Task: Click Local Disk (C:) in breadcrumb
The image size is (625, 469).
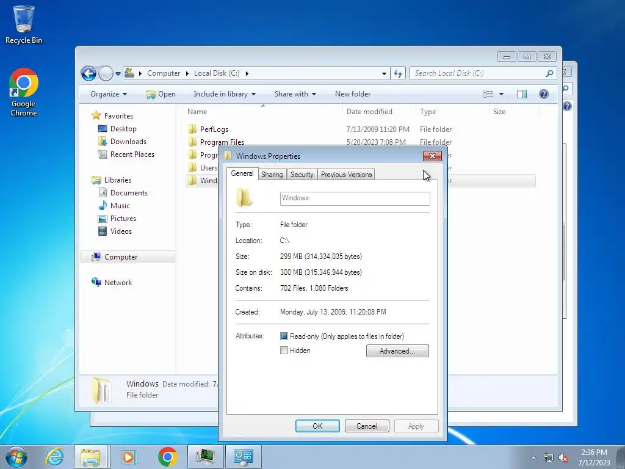Action: [217, 73]
